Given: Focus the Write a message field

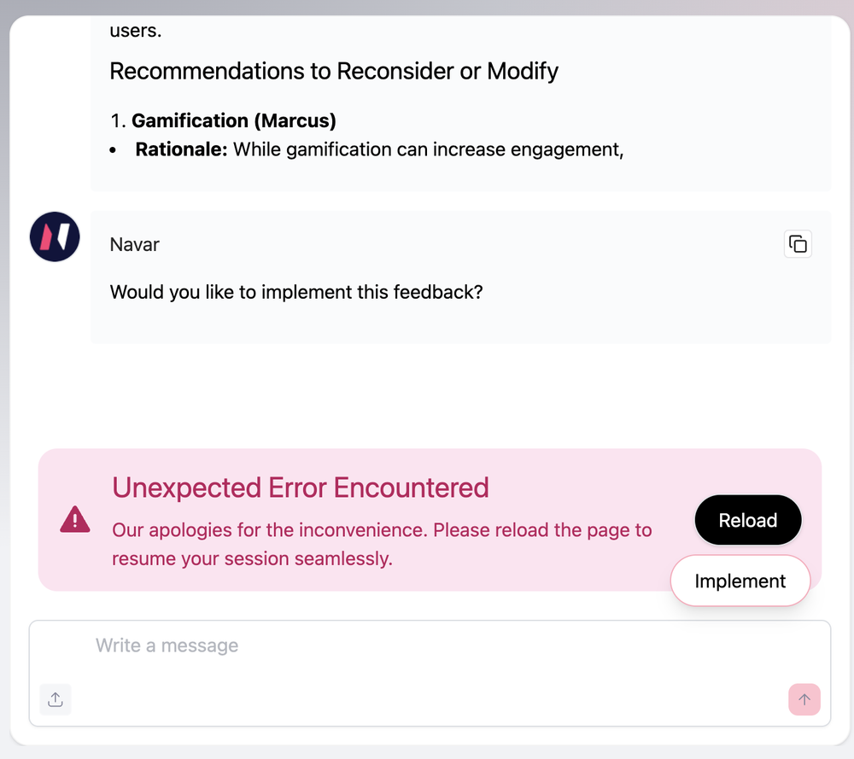Looking at the screenshot, I should click(427, 645).
